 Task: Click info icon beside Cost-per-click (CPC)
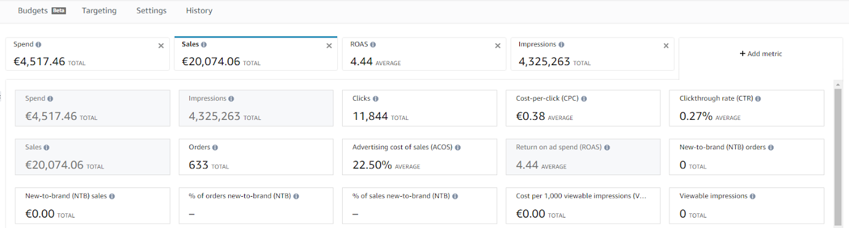tap(584, 98)
